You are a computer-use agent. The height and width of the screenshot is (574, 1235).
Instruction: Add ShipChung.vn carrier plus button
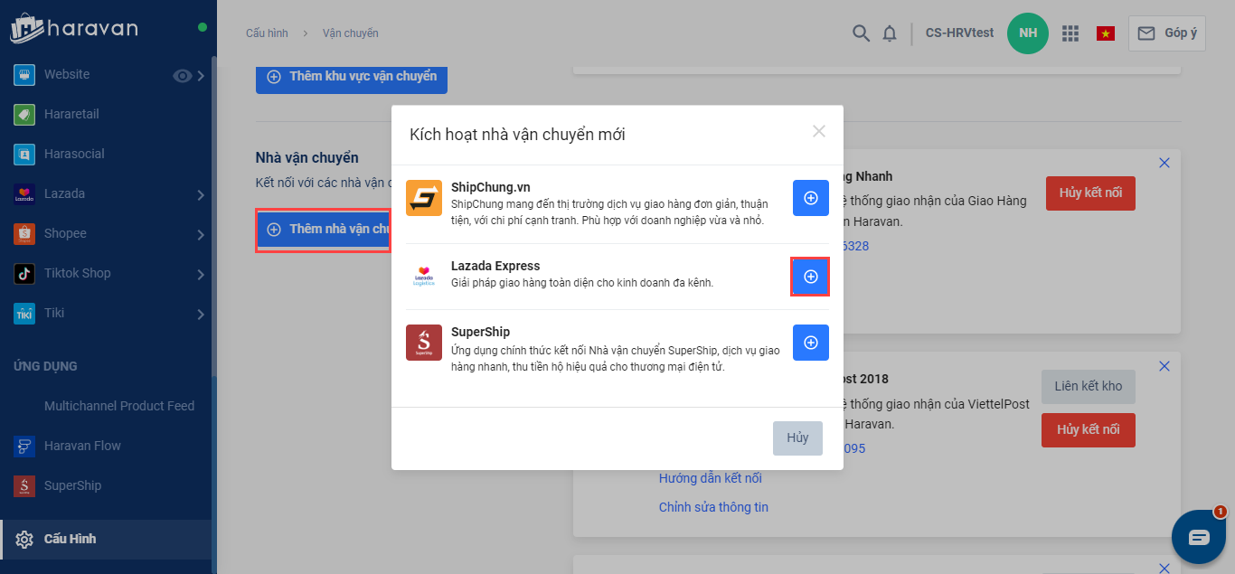811,198
